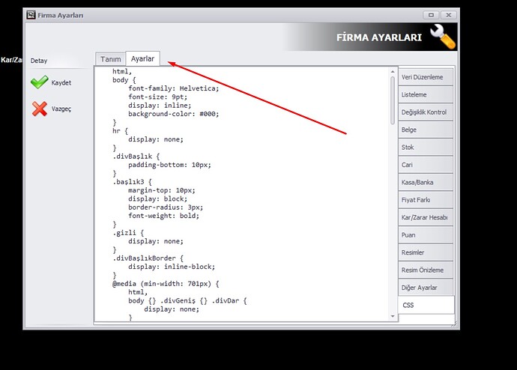Click the 'body {' line near the editor top
Screen dimensions: 517x370
pos(124,80)
